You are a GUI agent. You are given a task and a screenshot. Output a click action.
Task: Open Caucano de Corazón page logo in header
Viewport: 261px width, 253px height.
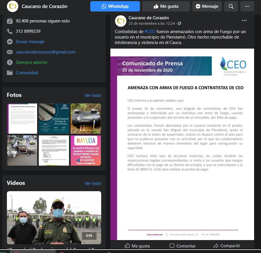coord(12,6)
